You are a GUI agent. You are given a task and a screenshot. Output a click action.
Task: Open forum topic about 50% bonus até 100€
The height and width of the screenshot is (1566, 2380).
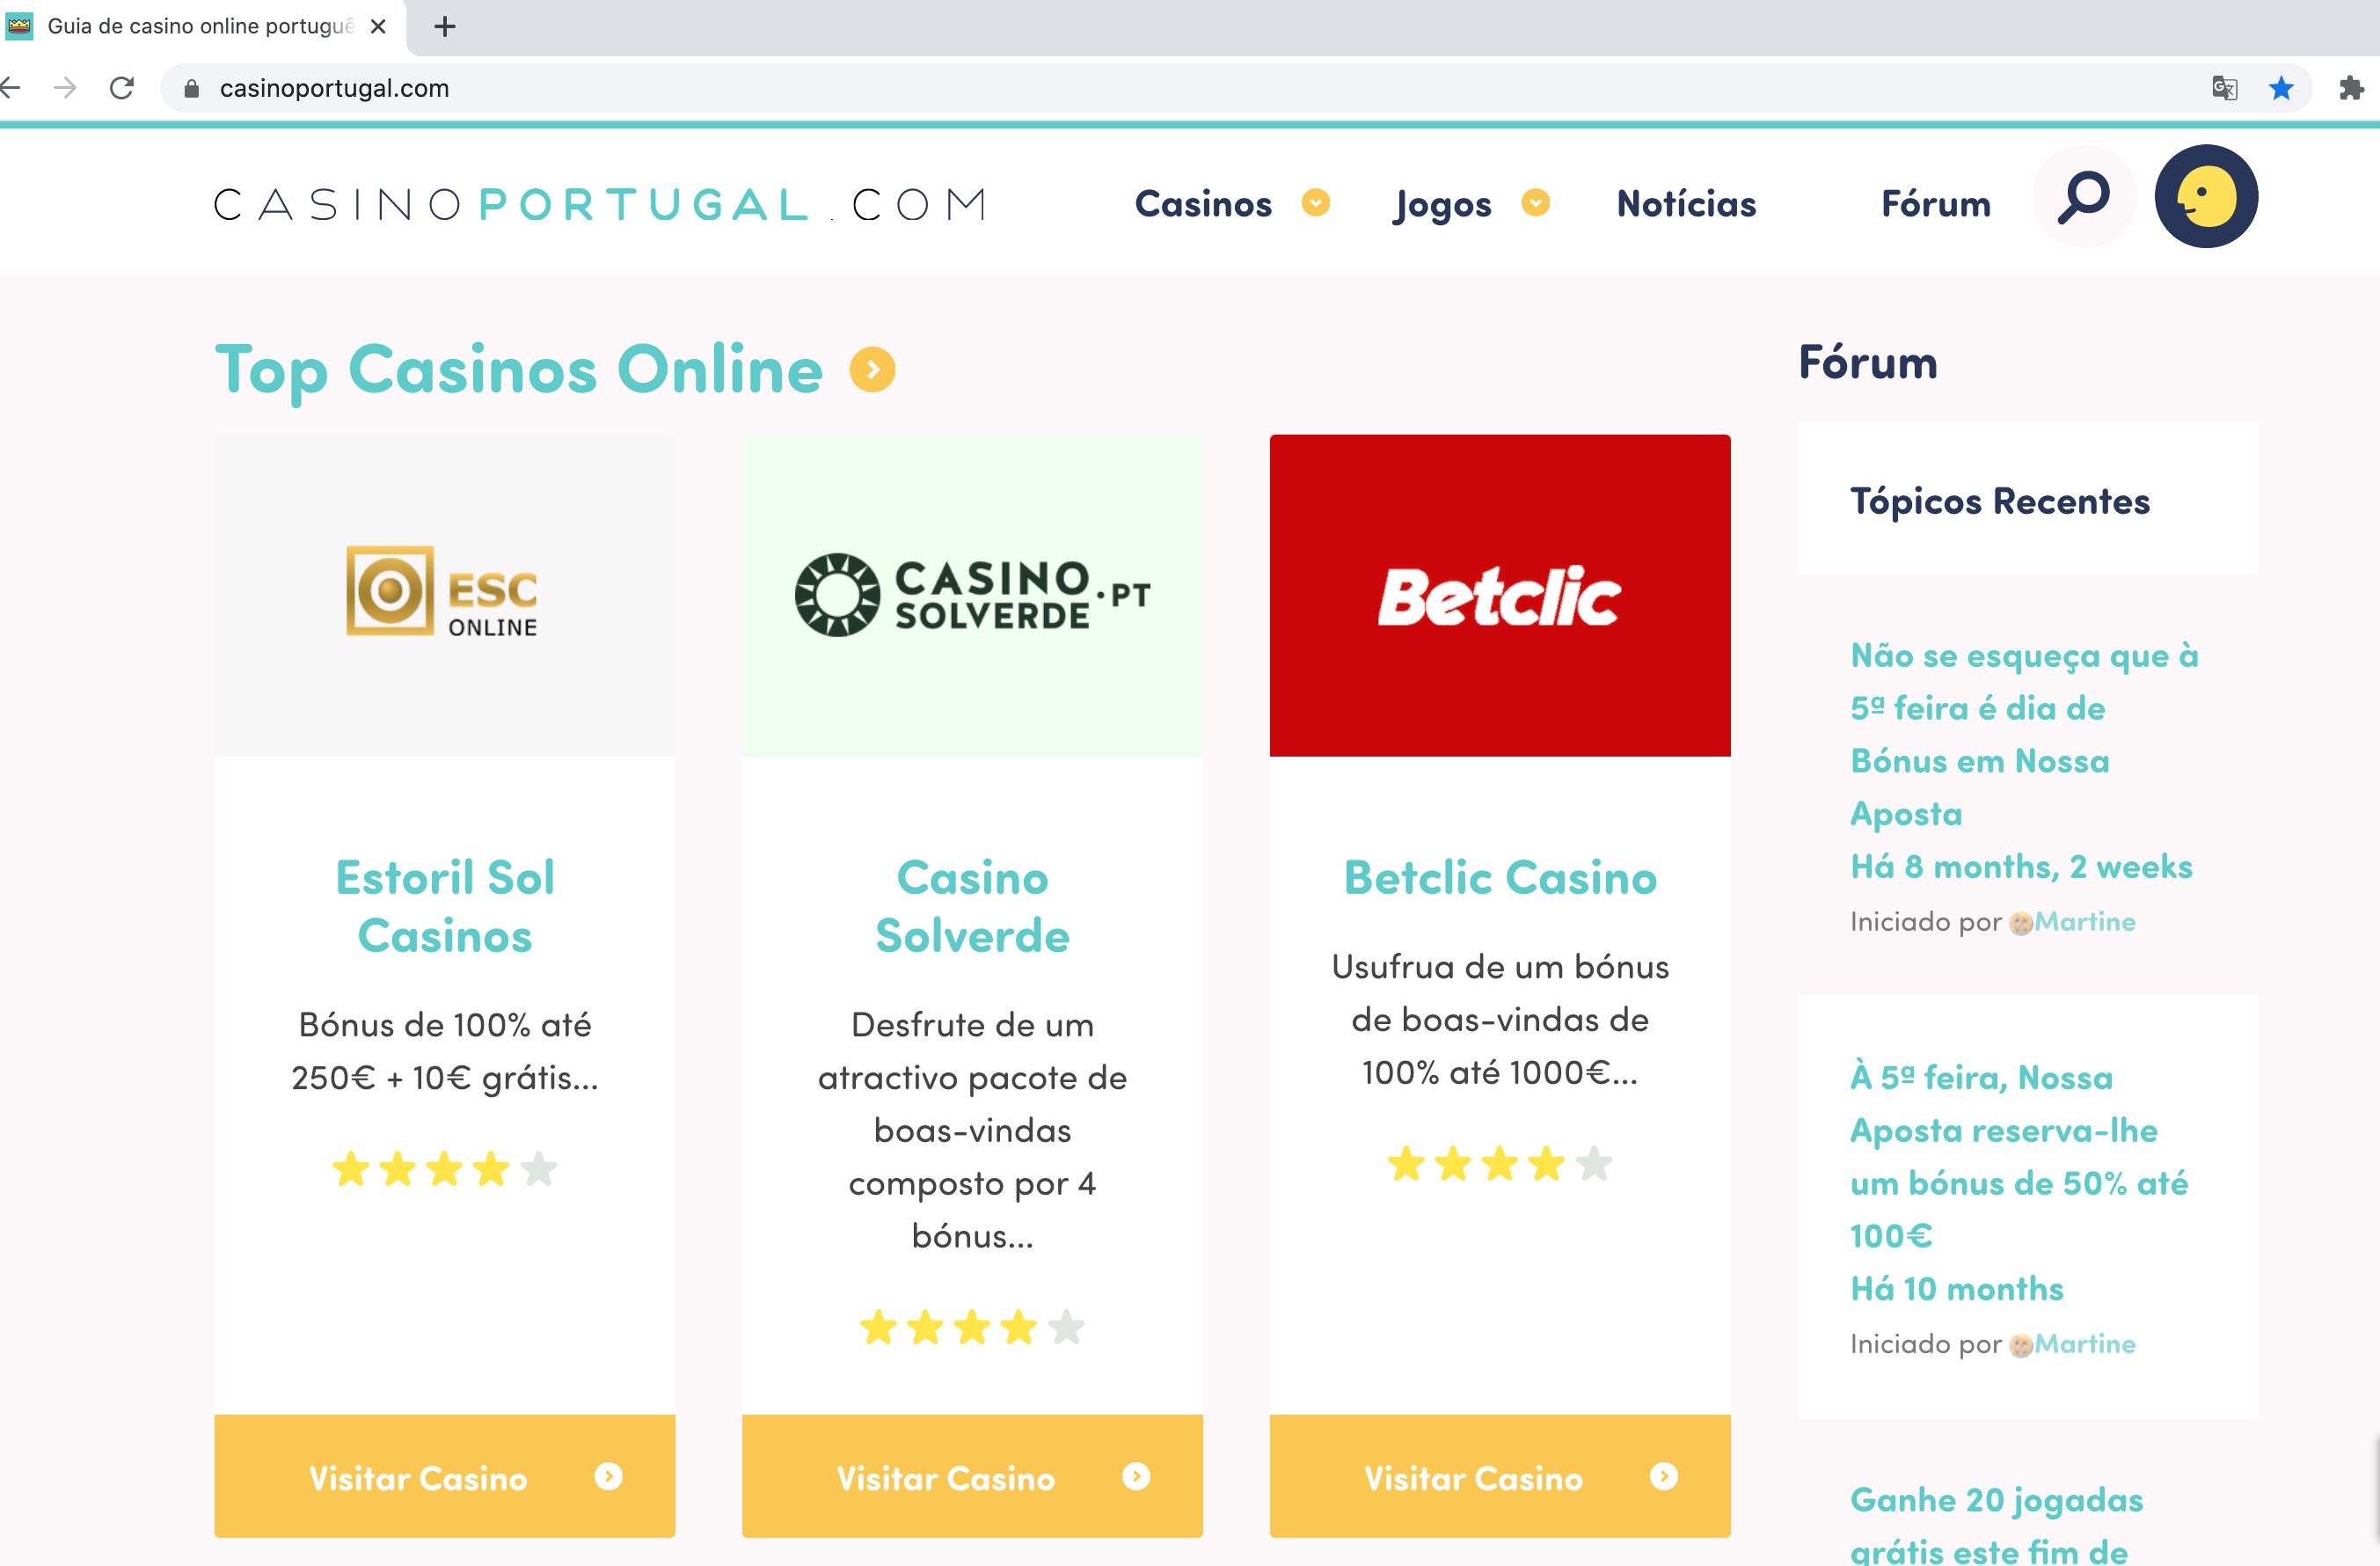tap(2018, 1156)
